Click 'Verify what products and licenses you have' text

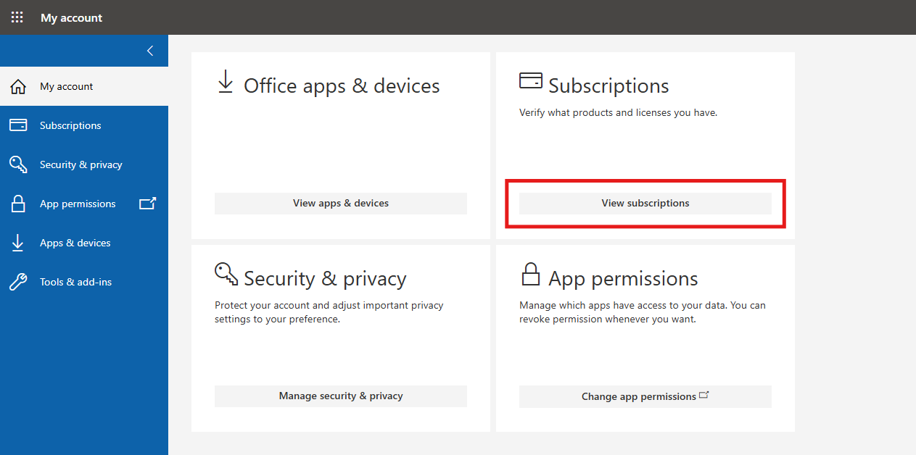(x=618, y=113)
